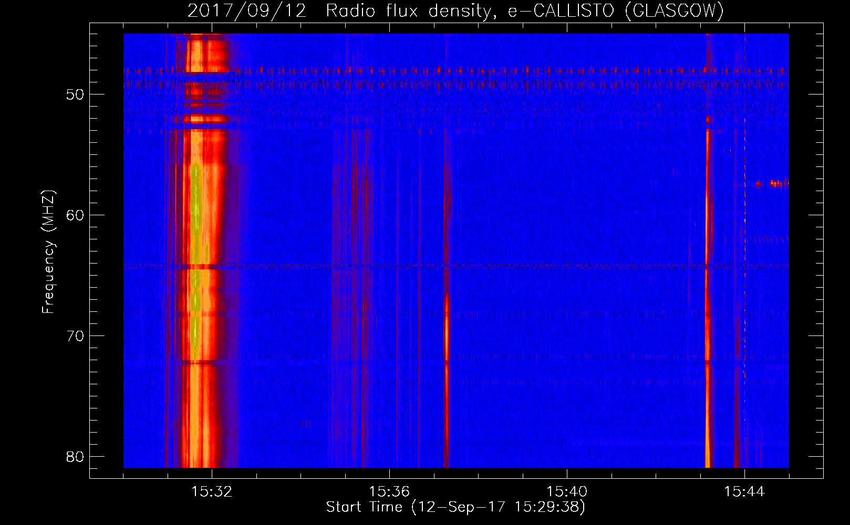The height and width of the screenshot is (525, 850).
Task: Click the 60 frequency tick label
Action: [x=75, y=215]
